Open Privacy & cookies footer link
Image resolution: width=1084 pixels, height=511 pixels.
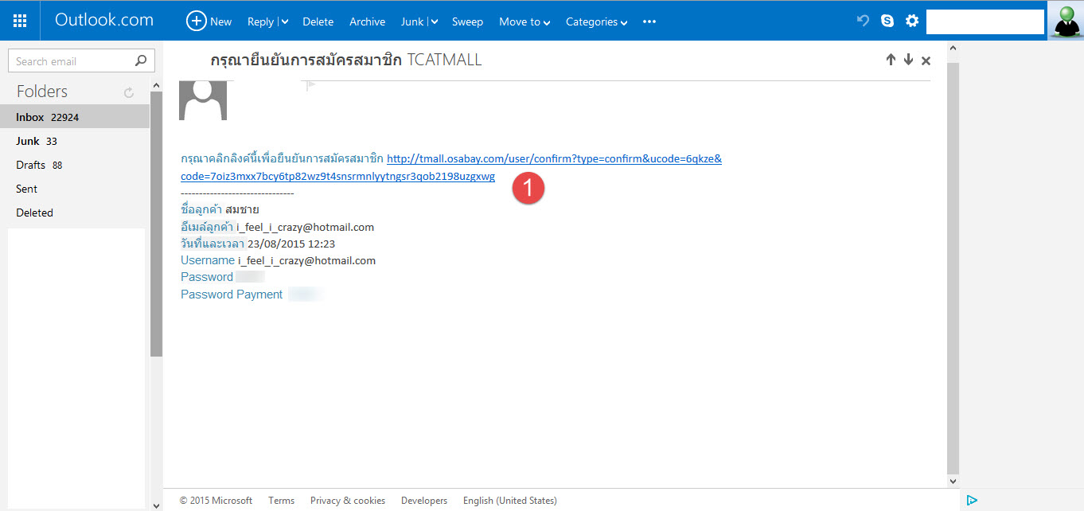[x=348, y=501]
